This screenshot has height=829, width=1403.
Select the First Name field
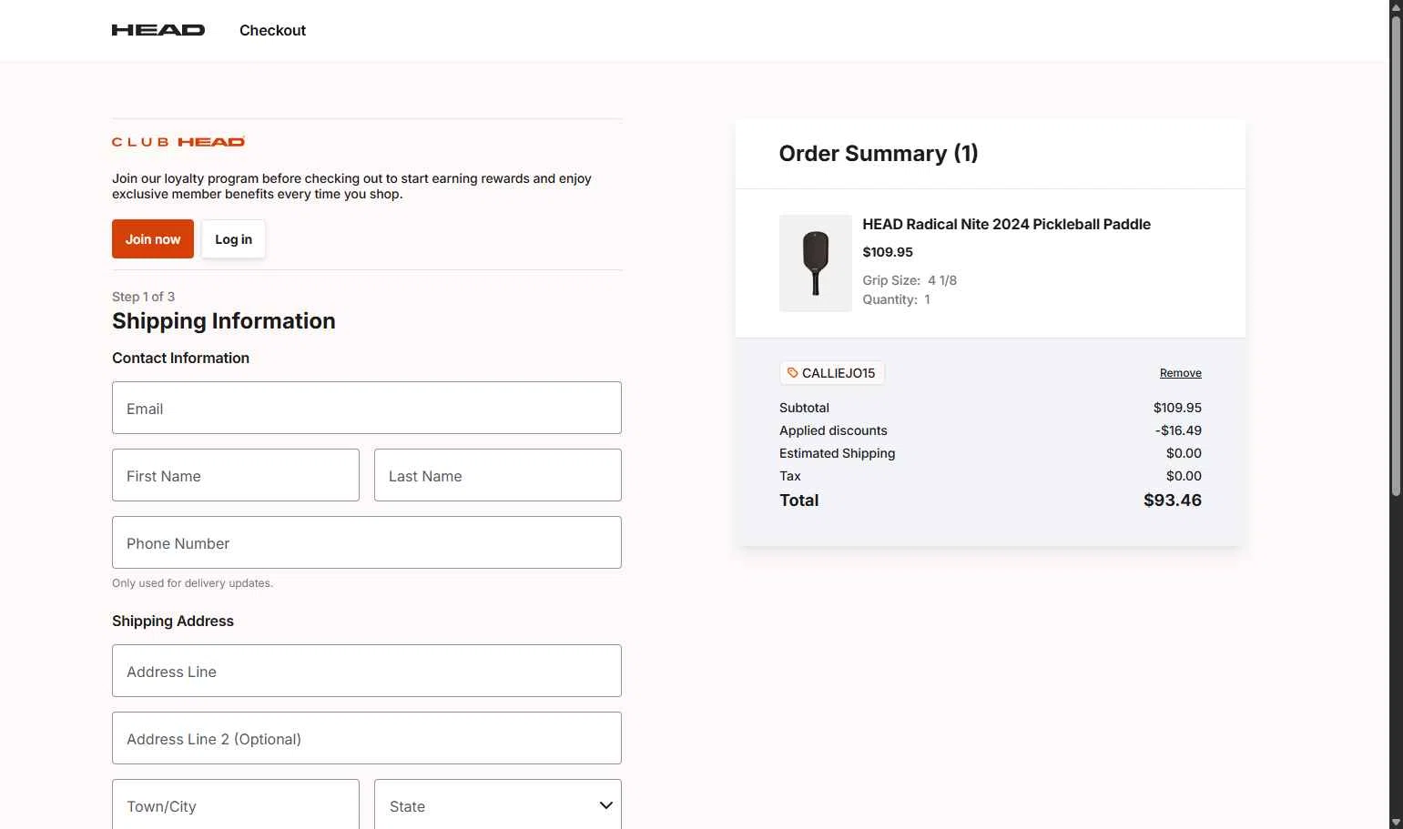click(x=236, y=475)
